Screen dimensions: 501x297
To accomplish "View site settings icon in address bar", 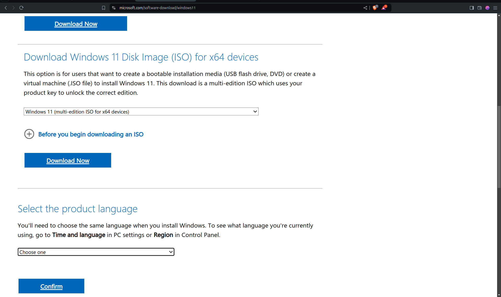I will (114, 8).
